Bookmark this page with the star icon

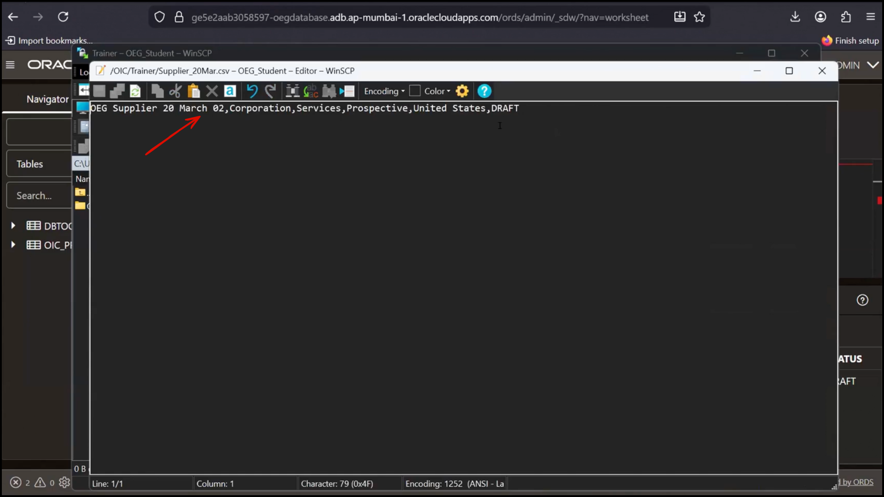(699, 17)
